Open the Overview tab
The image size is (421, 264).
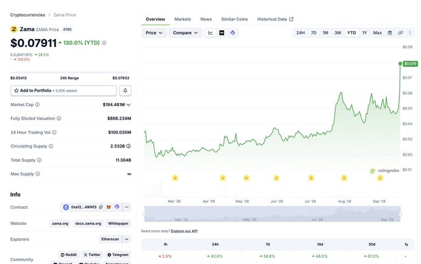pyautogui.click(x=155, y=19)
